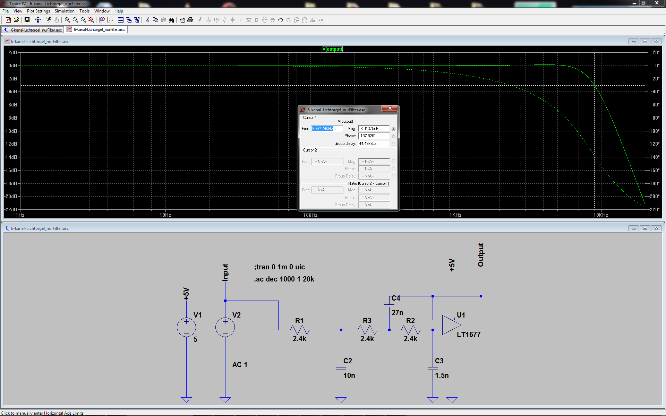Click the greyed SPICE directive '.op' icon
Image resolution: width=666 pixels, height=416 pixels.
[x=321, y=20]
